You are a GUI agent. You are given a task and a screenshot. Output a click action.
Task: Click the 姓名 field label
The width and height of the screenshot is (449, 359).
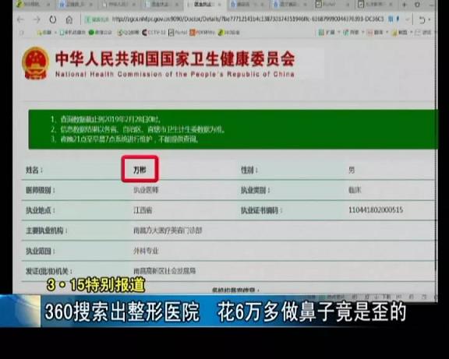point(34,171)
